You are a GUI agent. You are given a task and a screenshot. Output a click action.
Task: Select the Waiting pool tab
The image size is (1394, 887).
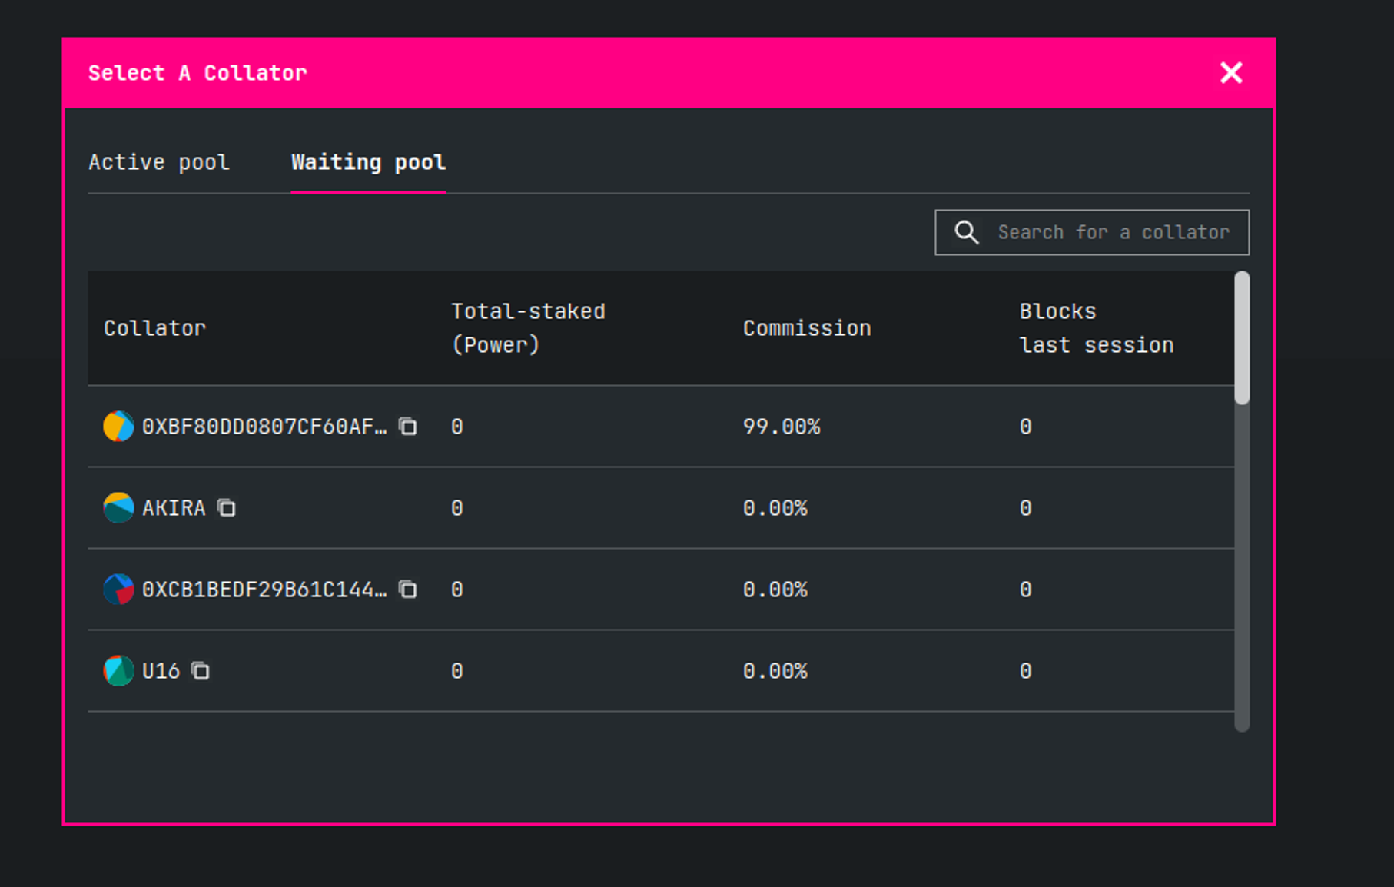coord(368,162)
